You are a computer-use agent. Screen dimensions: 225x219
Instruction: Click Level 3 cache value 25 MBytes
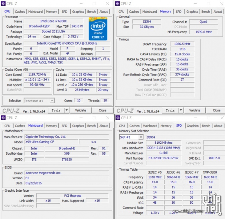tap(82, 90)
